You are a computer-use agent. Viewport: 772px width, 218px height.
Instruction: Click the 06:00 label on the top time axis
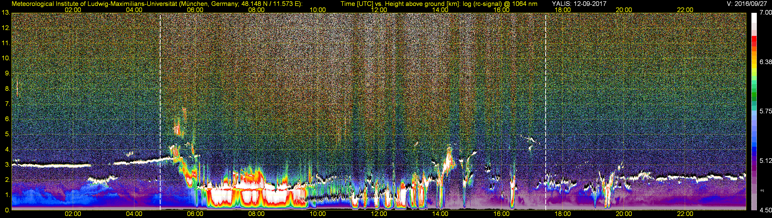[195, 10]
